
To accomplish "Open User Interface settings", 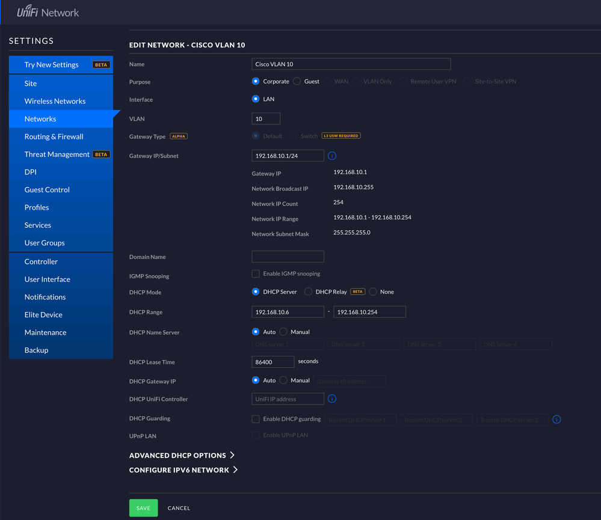I will (61, 279).
